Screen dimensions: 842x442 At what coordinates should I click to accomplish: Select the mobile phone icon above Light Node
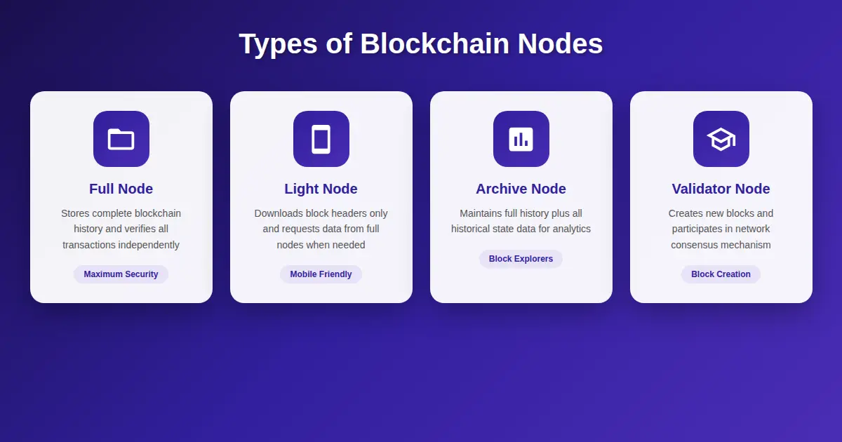(321, 139)
